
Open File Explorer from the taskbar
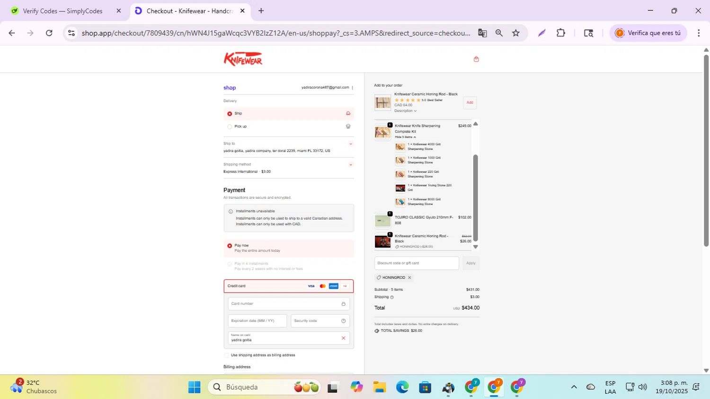pyautogui.click(x=379, y=387)
